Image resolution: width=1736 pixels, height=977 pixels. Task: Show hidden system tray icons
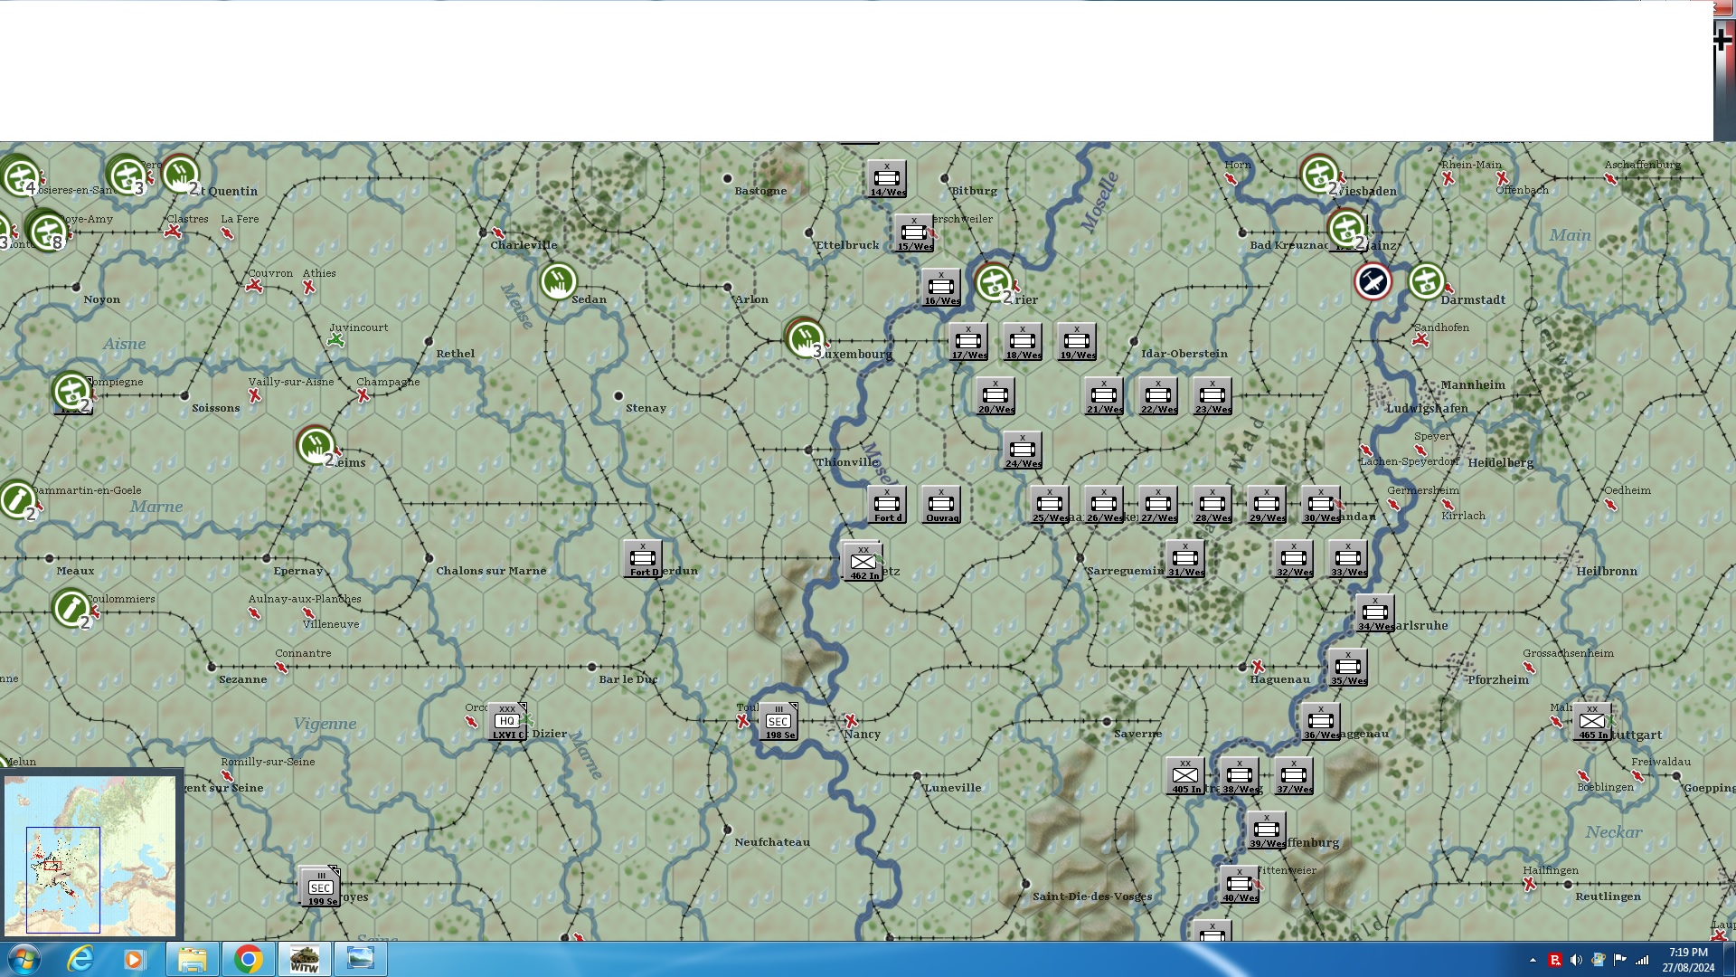tap(1533, 960)
